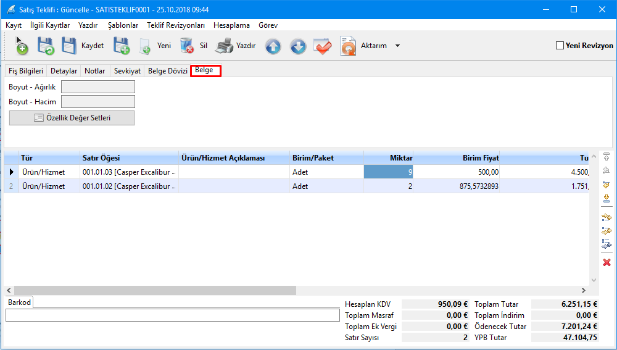Screen dimensions: 617x350
Task: Click the cursor-with-green-plus toolbar icon
Action: click(22, 46)
